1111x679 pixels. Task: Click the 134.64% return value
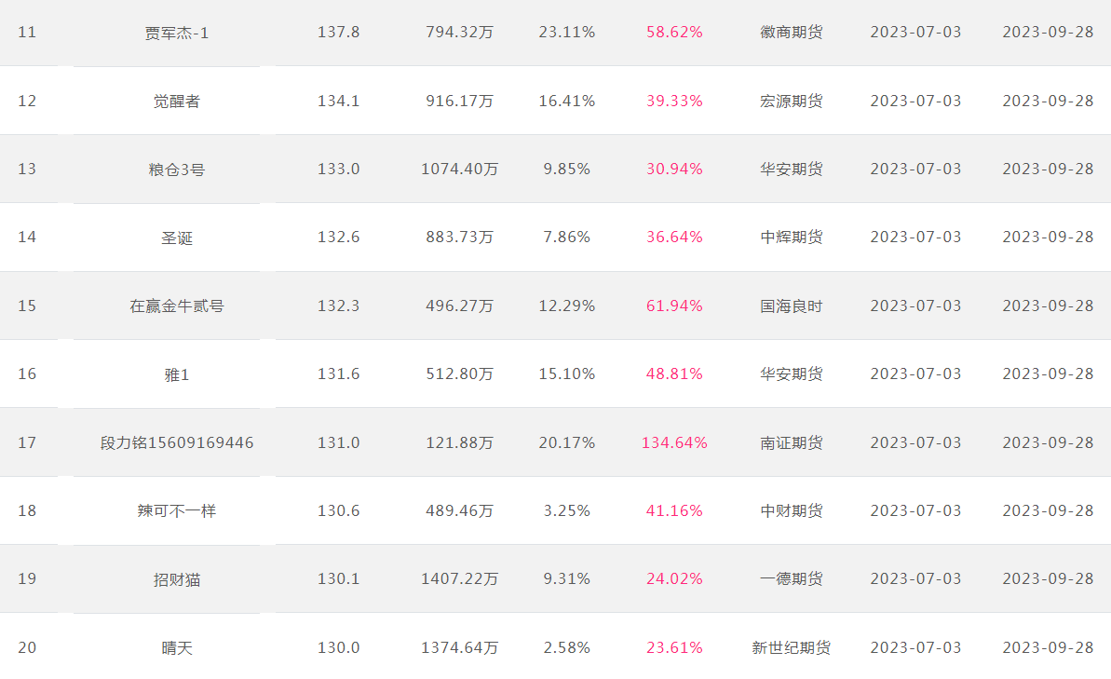pyautogui.click(x=674, y=443)
